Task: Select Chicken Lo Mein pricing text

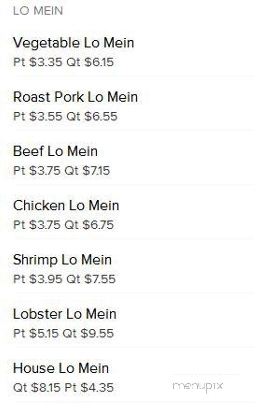Action: pos(63,224)
